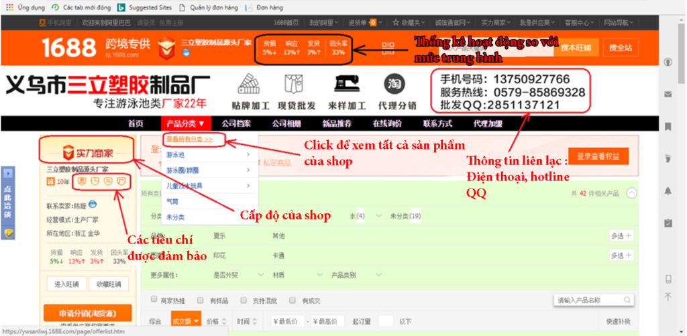Open the Đơn hàng bookmark
This screenshot has width=687, height=336.
[x=264, y=7]
